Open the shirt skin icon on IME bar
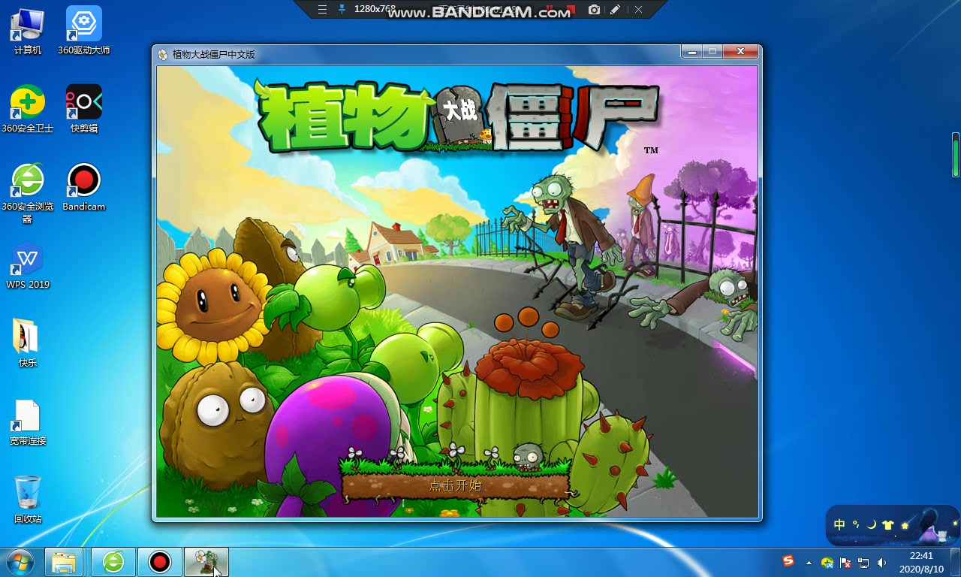Viewport: 961px width, 577px height. (888, 525)
